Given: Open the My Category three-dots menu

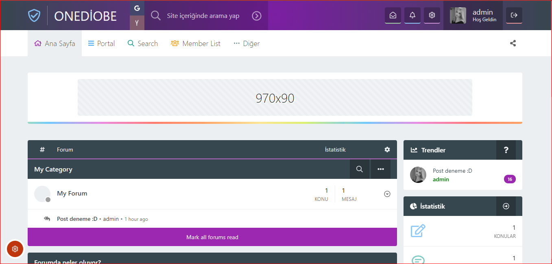Looking at the screenshot, I should 380,169.
